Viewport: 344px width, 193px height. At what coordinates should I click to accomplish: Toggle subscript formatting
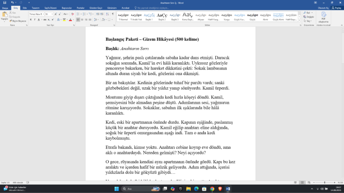pyautogui.click(x=49, y=20)
